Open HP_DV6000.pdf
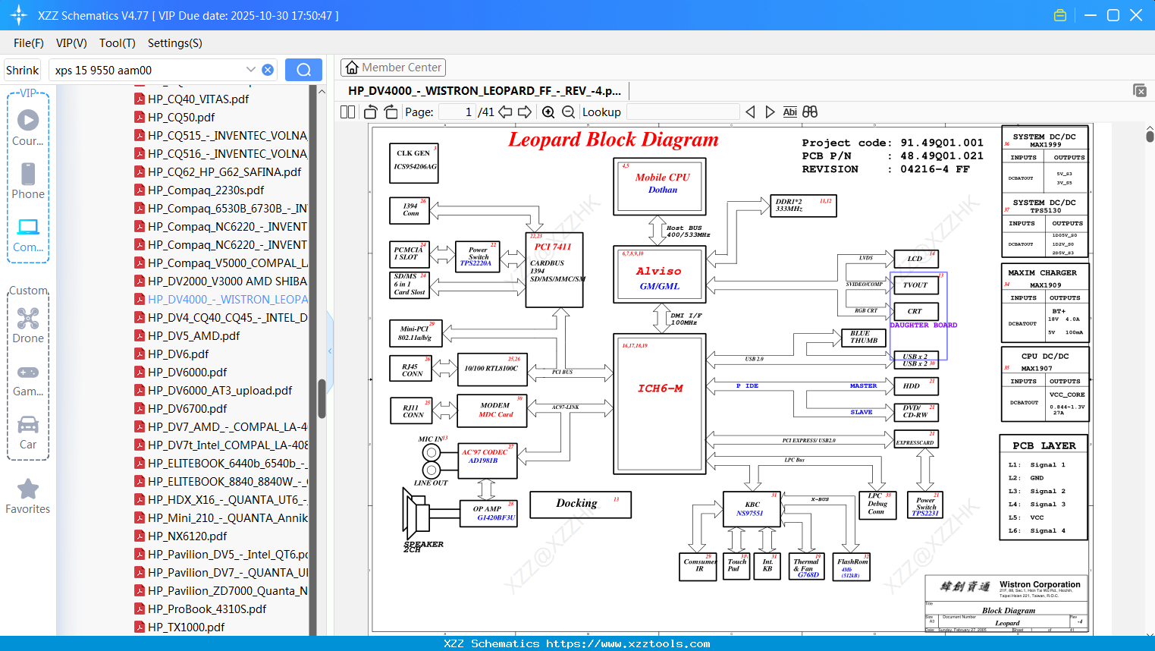The height and width of the screenshot is (651, 1155). pos(187,372)
